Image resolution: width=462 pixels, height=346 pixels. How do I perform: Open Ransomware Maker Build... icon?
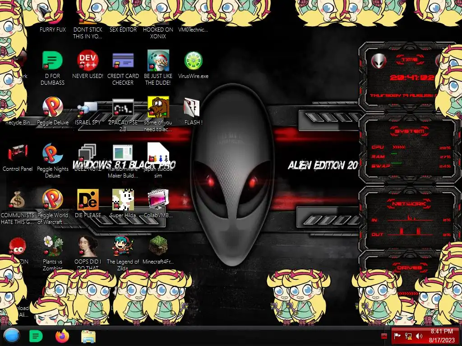tap(123, 153)
